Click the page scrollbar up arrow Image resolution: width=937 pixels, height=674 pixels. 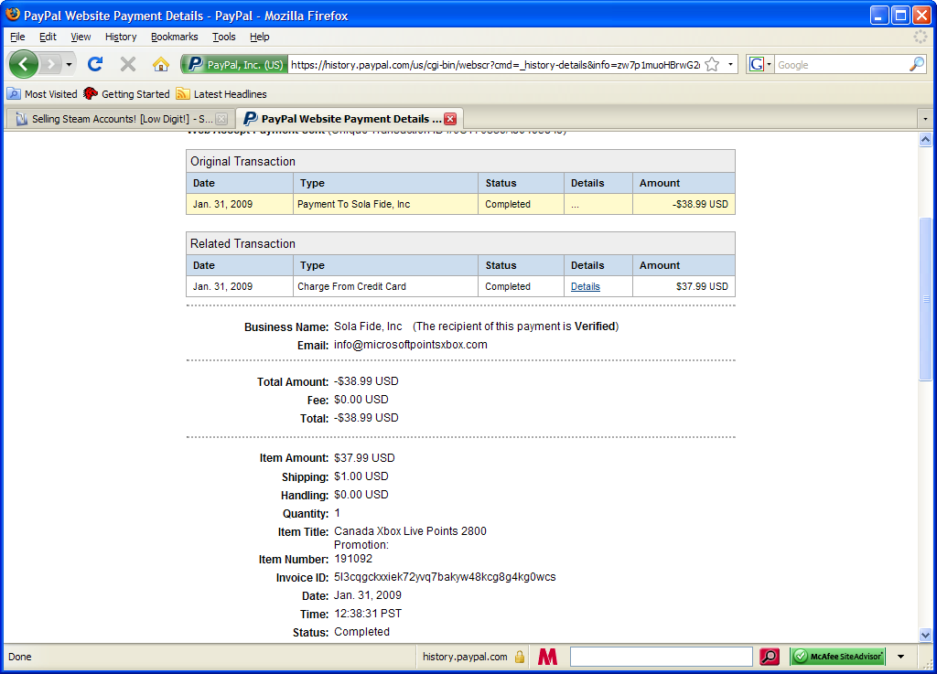coord(925,140)
